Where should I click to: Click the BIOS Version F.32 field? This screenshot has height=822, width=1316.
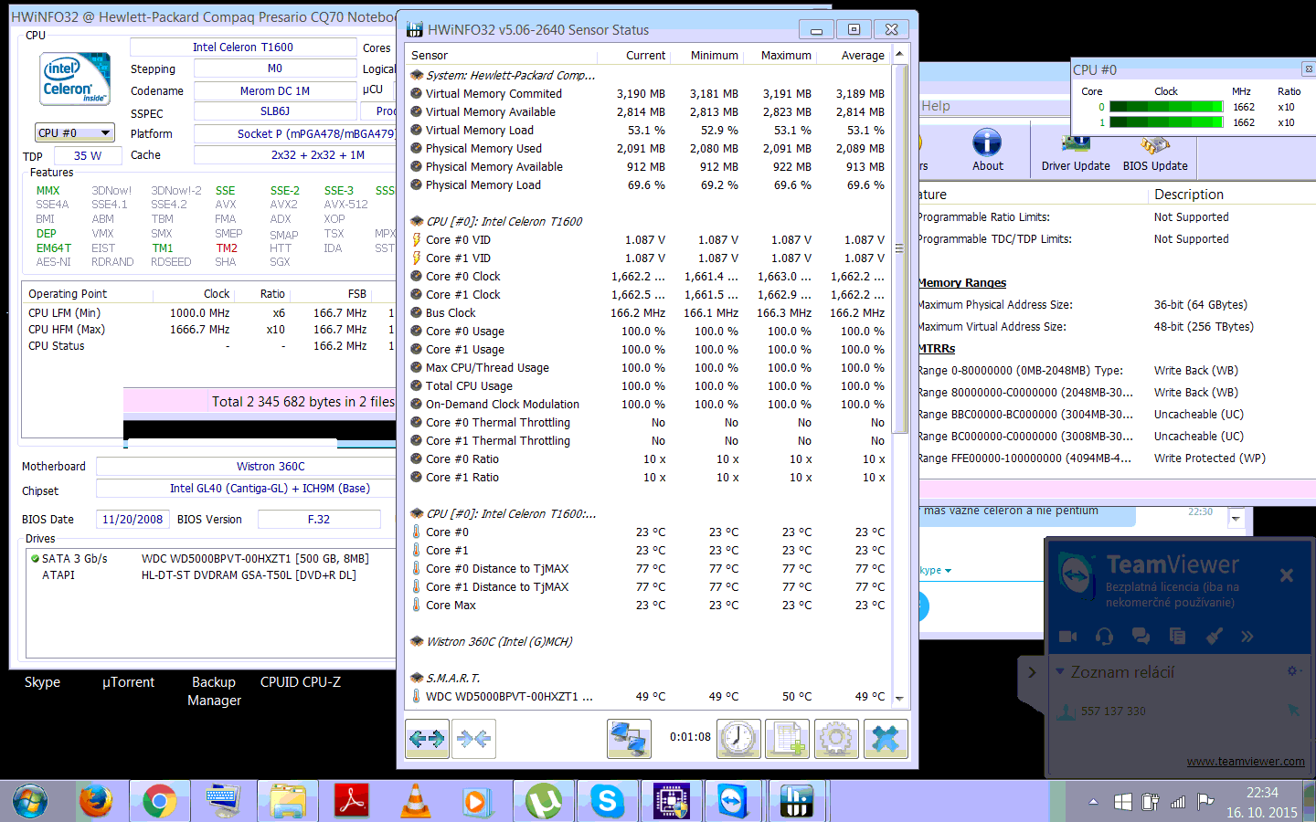[x=319, y=519]
